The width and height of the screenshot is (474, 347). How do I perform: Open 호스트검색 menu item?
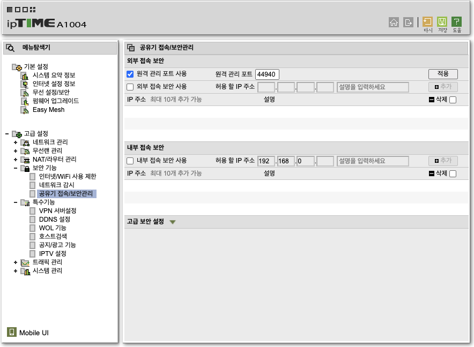pos(53,237)
